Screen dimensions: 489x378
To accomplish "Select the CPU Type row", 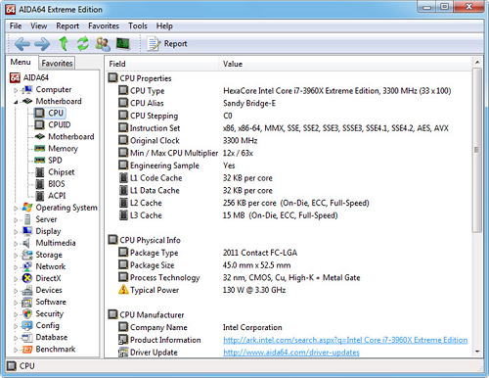I will tap(289, 91).
